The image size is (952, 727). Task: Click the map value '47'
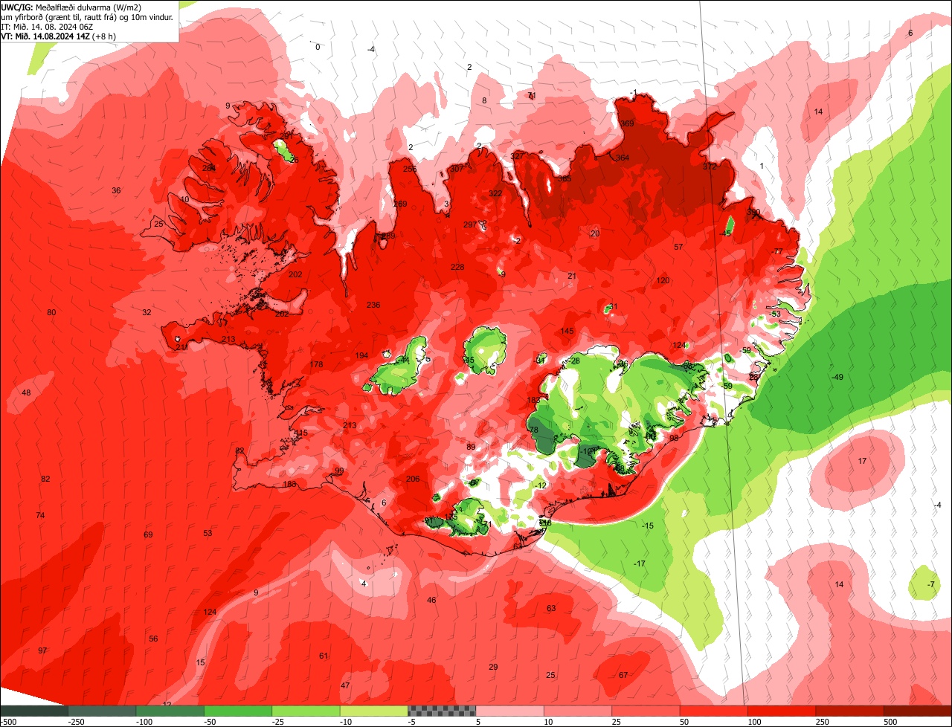tap(345, 685)
